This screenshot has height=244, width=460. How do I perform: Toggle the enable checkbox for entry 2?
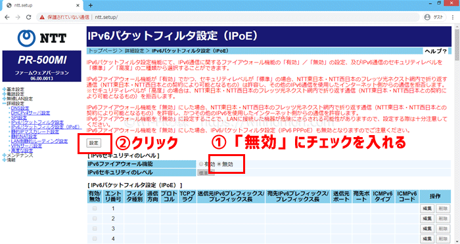[x=95, y=218]
